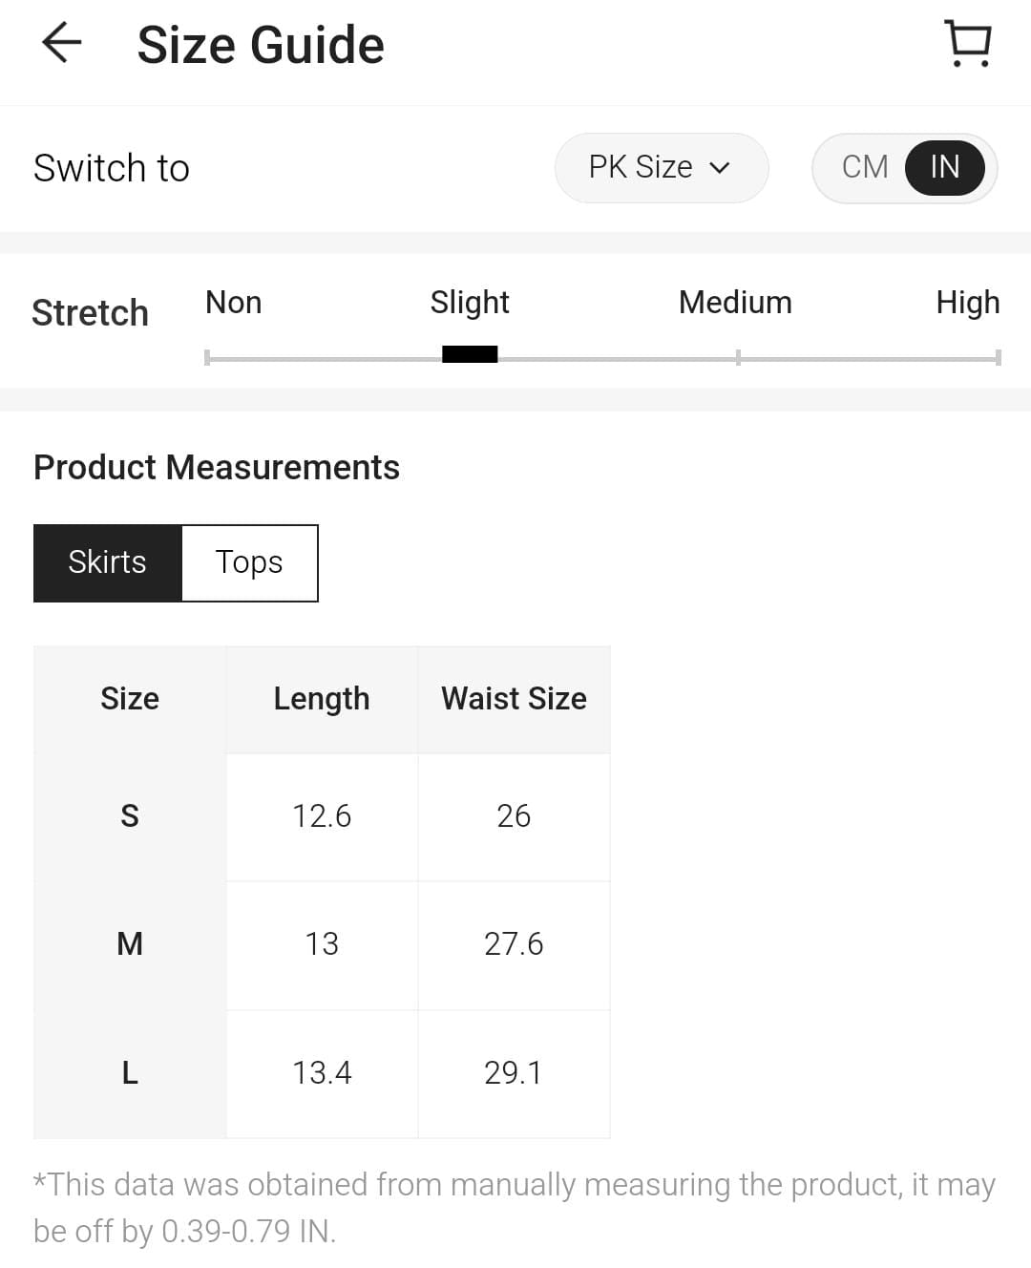Open the Tops measurements tab
This screenshot has height=1268, width=1031.
249,562
